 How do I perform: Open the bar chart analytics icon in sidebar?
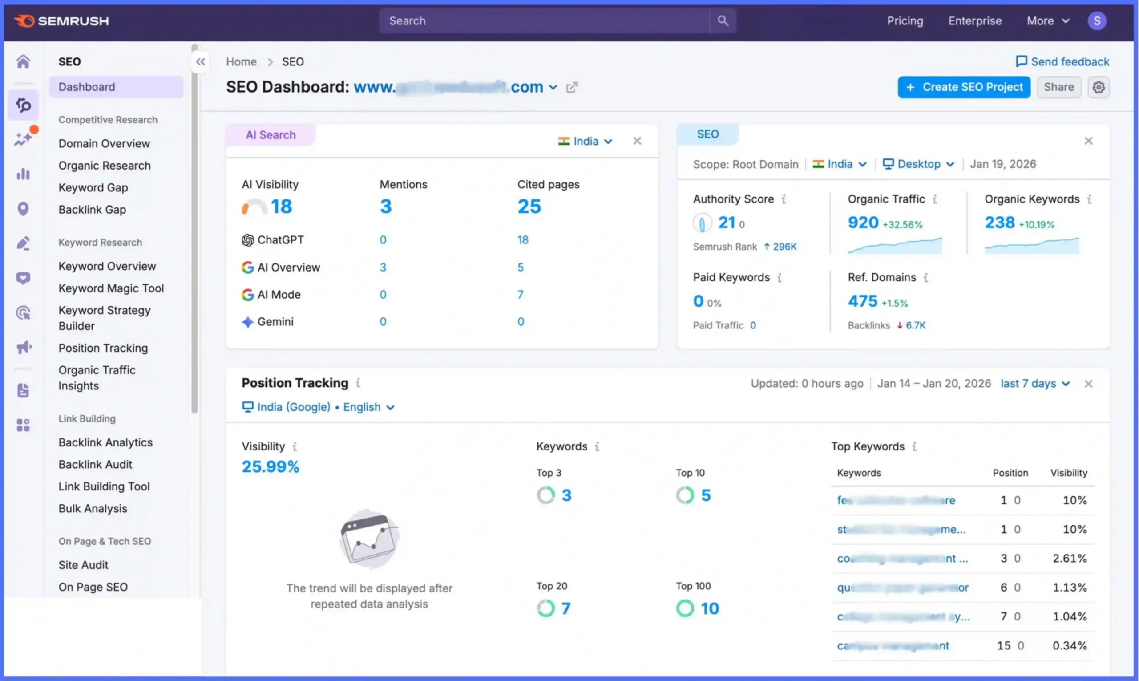click(x=23, y=174)
